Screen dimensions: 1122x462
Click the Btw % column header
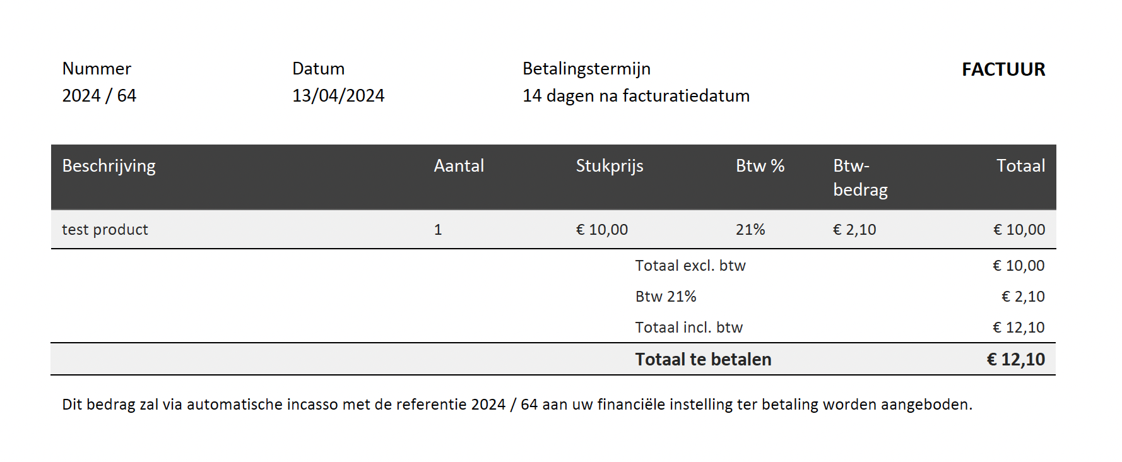point(760,166)
